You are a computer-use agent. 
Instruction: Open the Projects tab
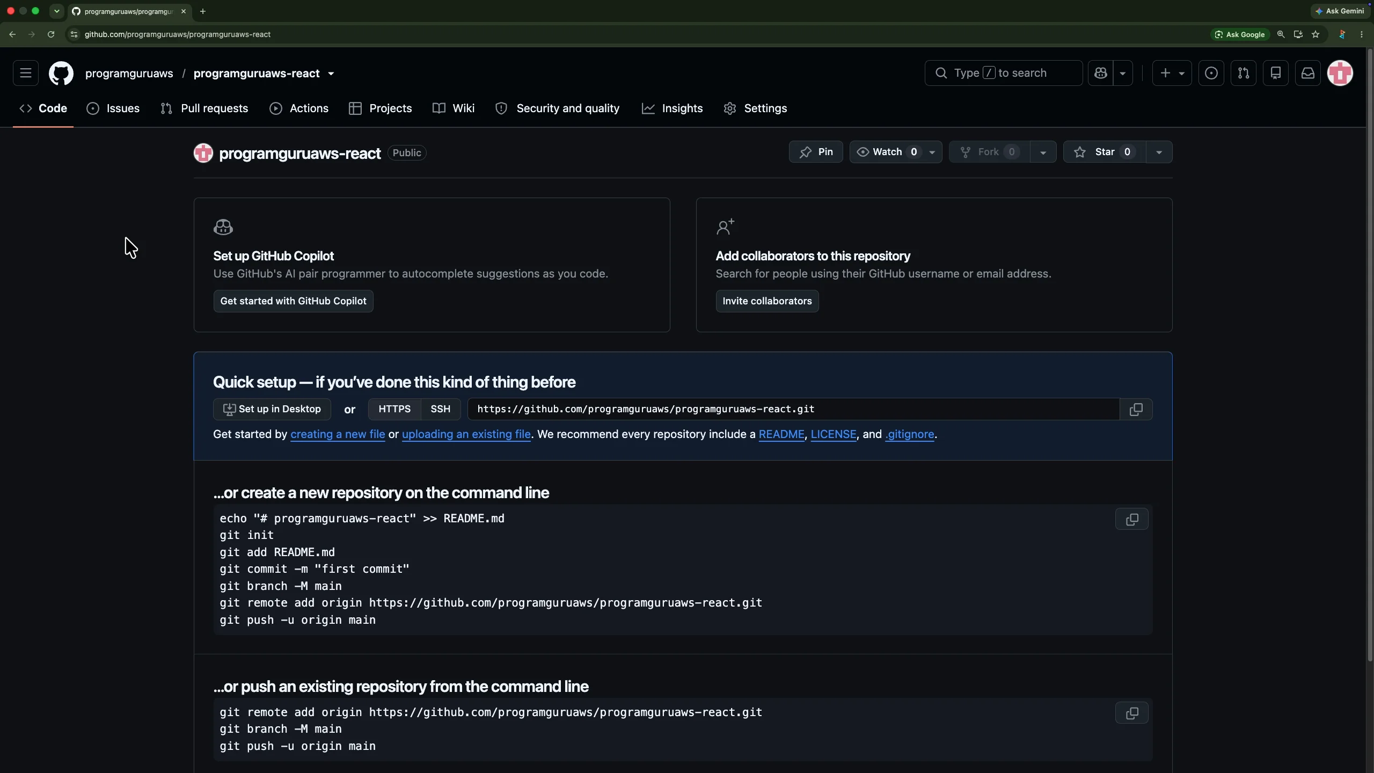pyautogui.click(x=381, y=108)
